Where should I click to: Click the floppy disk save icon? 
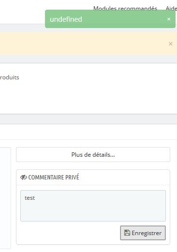[127, 233]
